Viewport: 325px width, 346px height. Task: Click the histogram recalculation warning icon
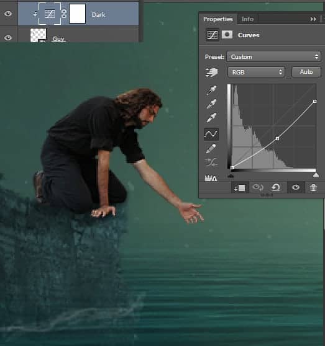pos(211,178)
